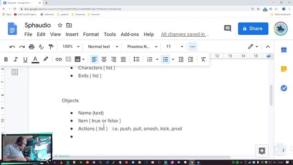
Task: Open the Format menu
Action: [91, 34]
